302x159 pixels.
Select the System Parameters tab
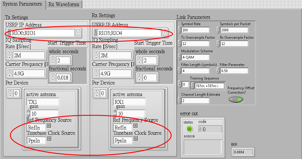pyautogui.click(x=23, y=4)
